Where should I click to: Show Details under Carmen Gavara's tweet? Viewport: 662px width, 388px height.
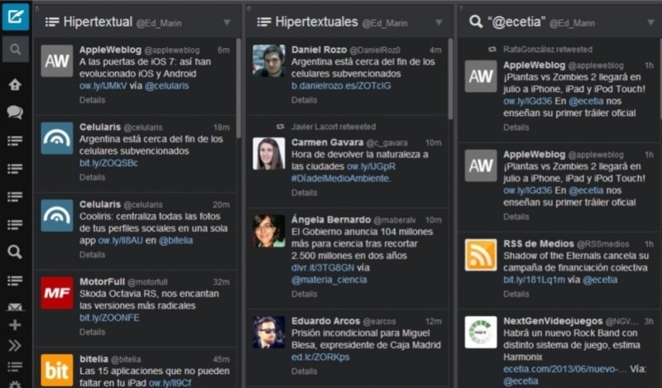pos(304,193)
